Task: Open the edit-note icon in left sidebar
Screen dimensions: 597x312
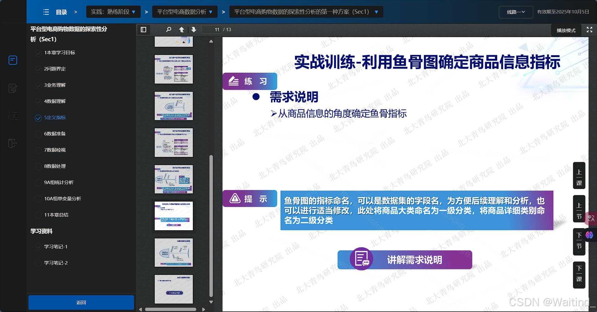Action: 13,88
